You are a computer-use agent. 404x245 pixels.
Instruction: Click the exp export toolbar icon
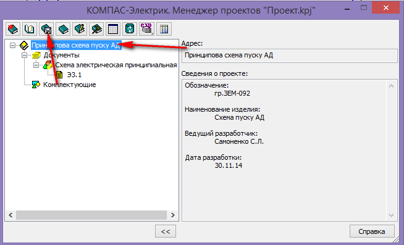coord(146,29)
